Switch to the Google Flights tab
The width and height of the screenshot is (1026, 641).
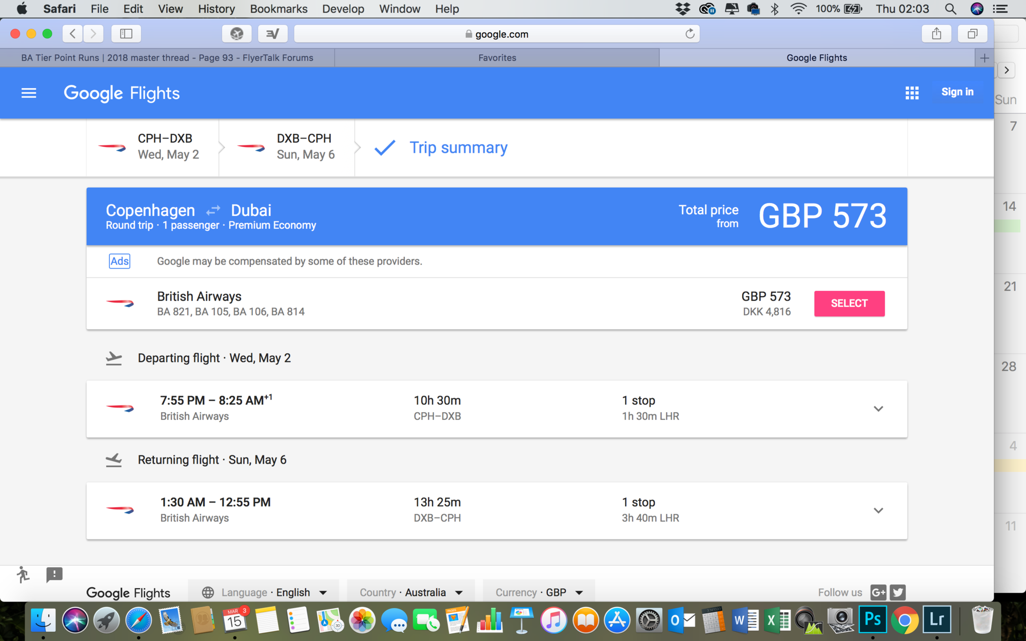coord(817,58)
